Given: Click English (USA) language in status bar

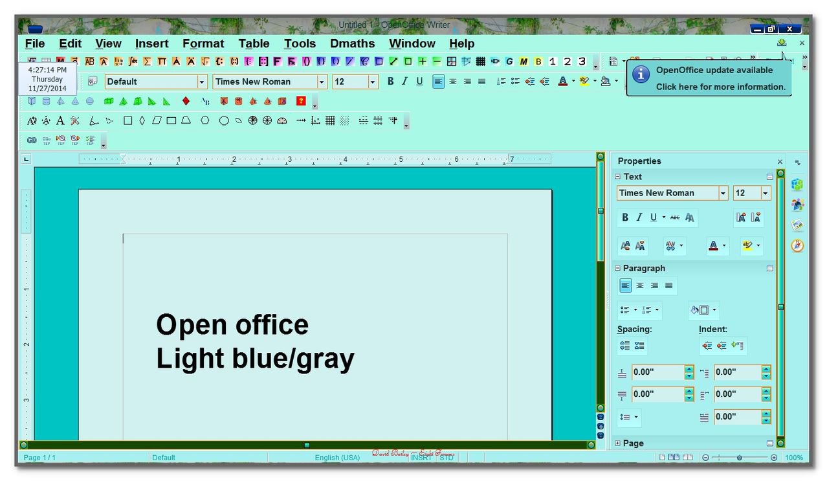Looking at the screenshot, I should [337, 458].
